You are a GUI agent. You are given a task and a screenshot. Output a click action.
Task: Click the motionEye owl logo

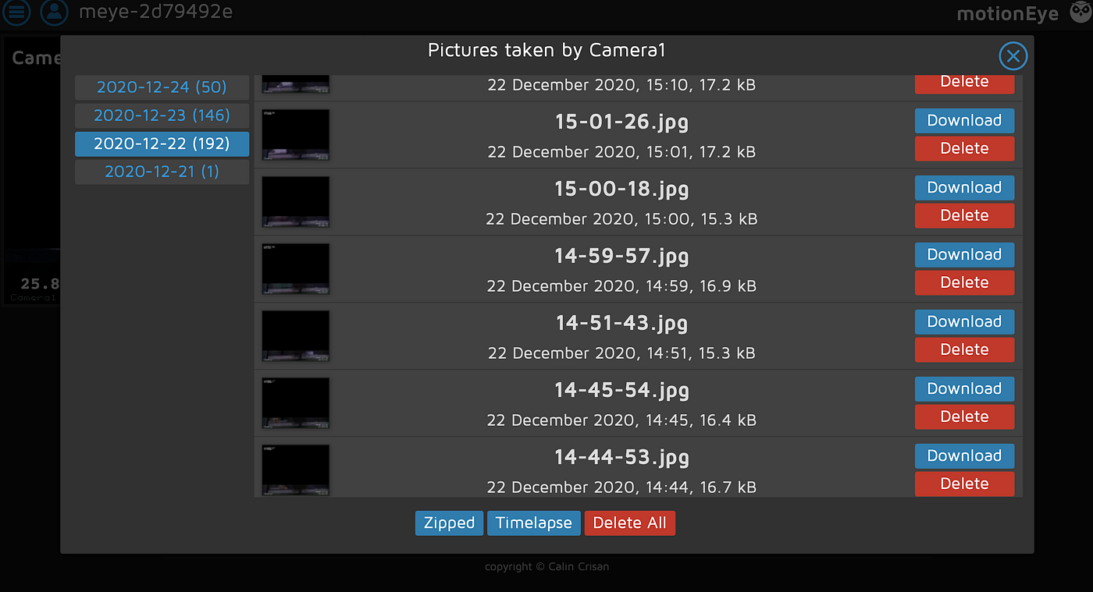(x=1080, y=12)
